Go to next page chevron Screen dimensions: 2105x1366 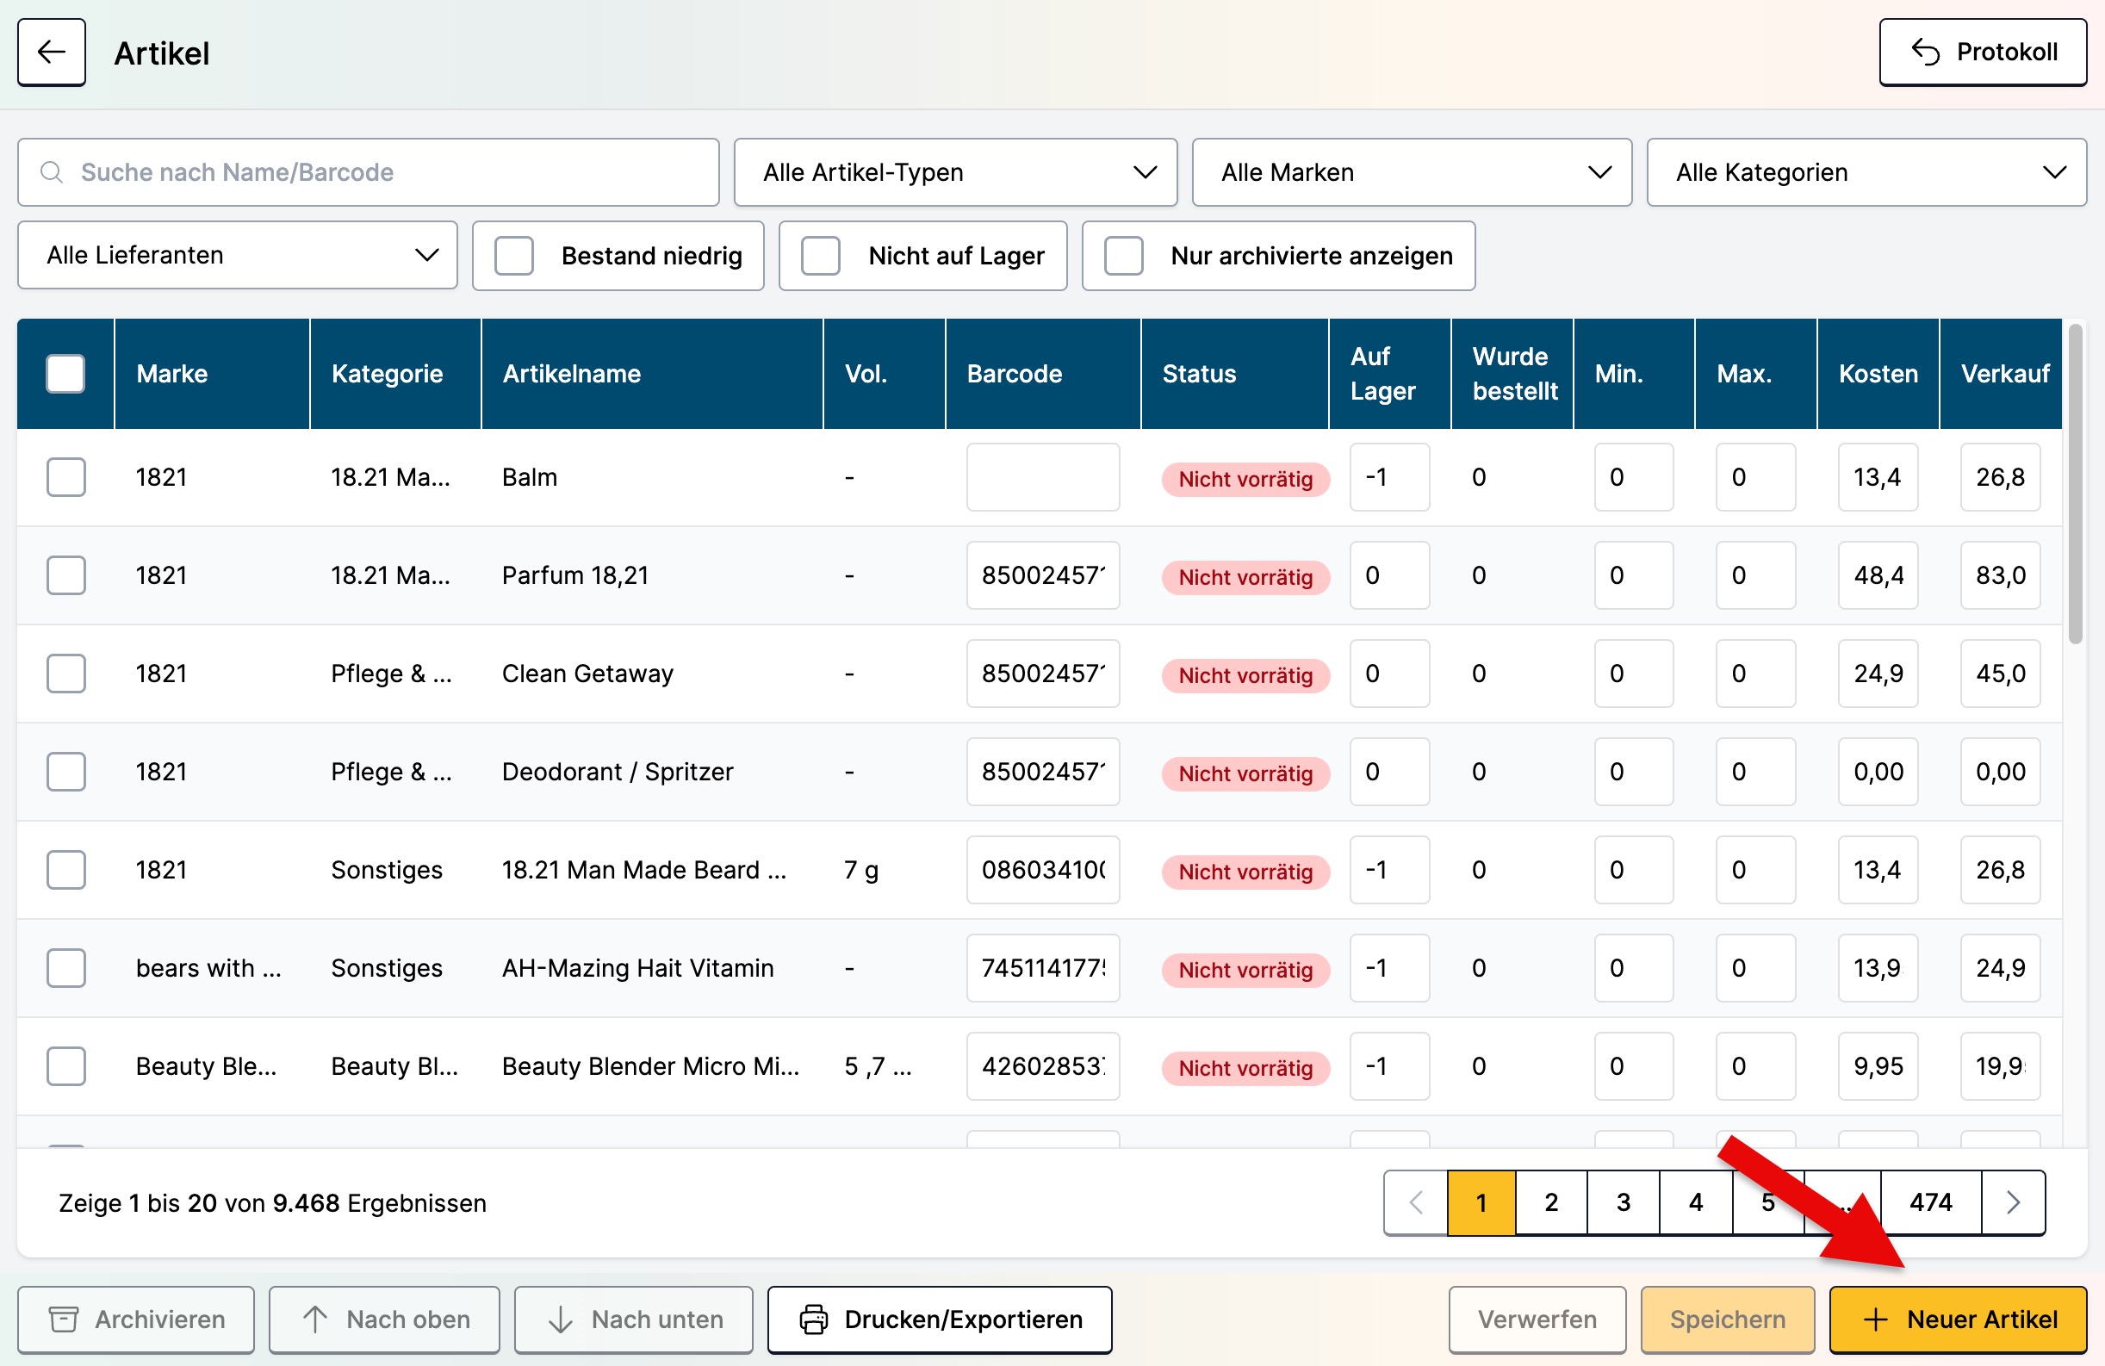tap(2013, 1202)
